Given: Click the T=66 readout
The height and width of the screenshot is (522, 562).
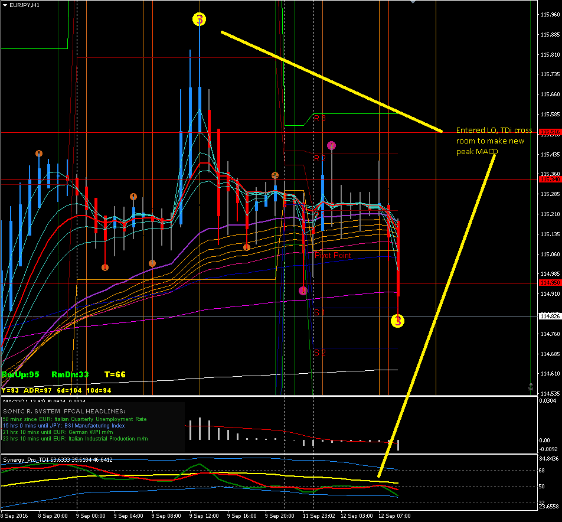Looking at the screenshot, I should click(115, 374).
